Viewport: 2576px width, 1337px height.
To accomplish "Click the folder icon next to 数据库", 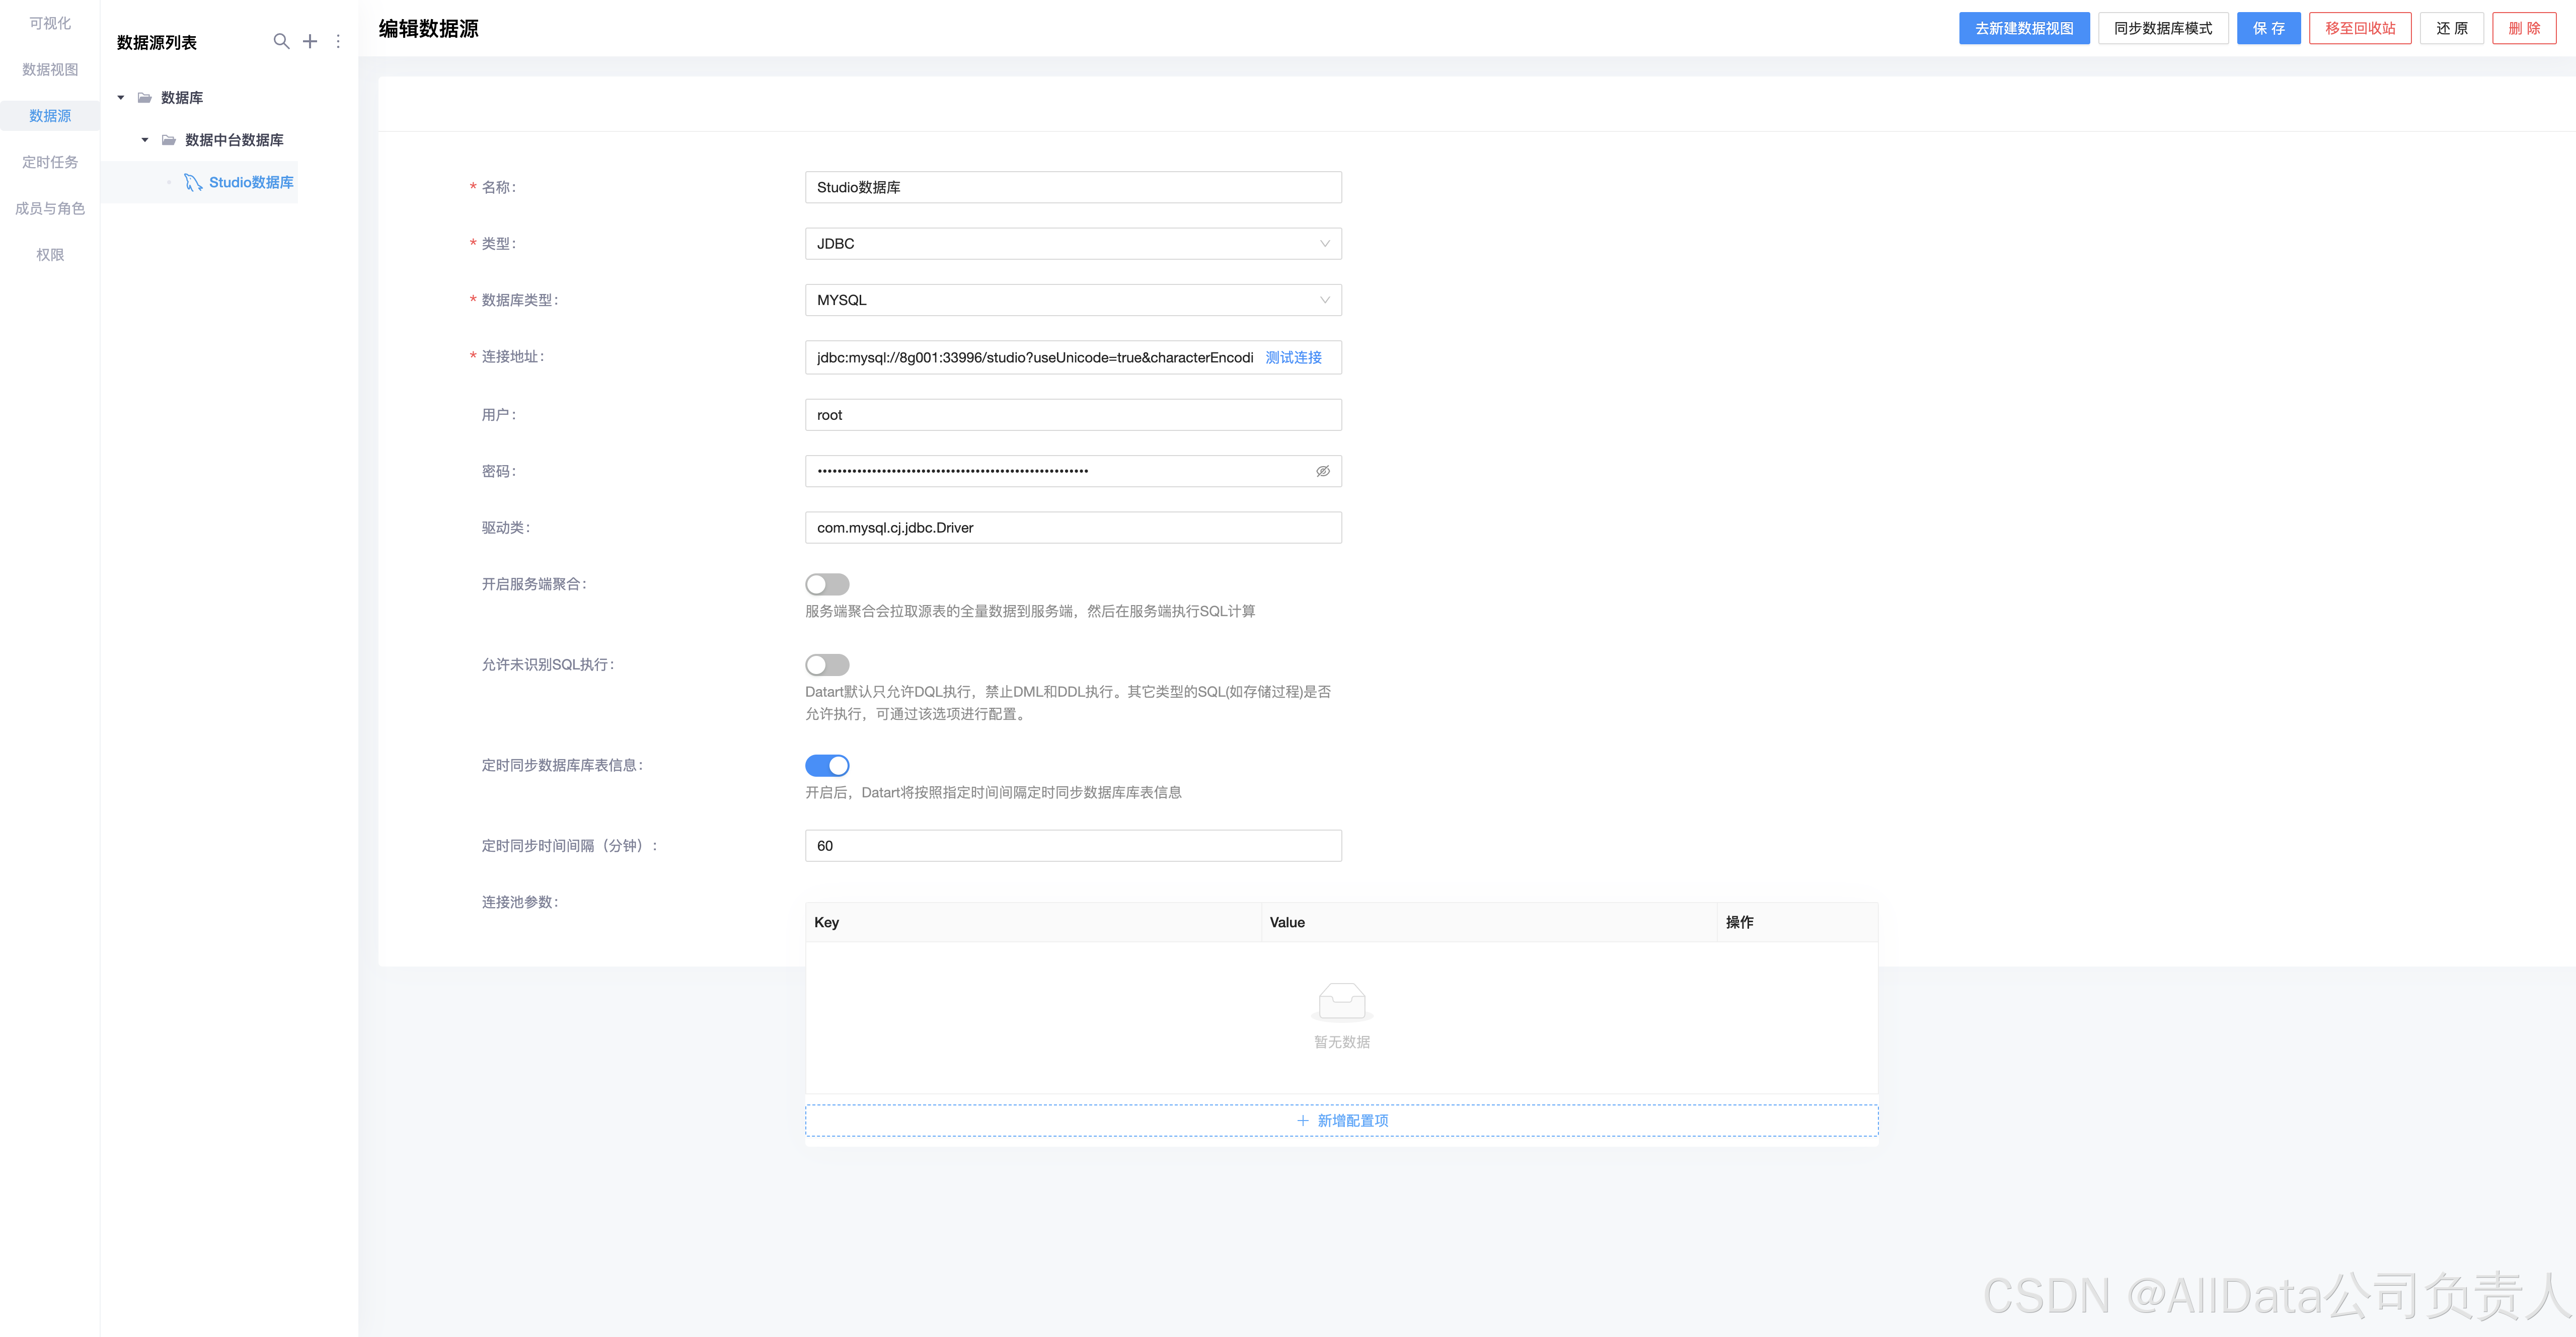I will pyautogui.click(x=144, y=98).
